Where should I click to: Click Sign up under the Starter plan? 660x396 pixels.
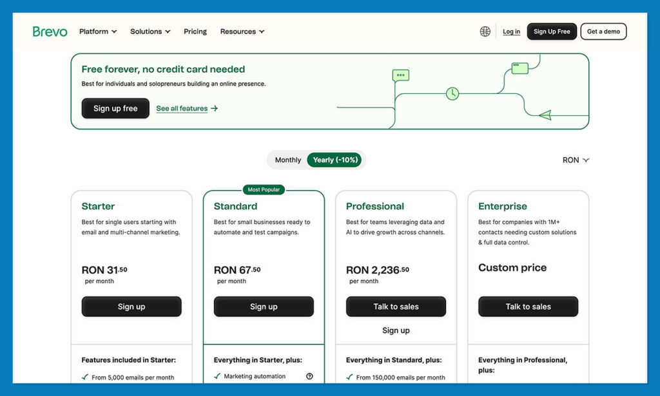131,306
